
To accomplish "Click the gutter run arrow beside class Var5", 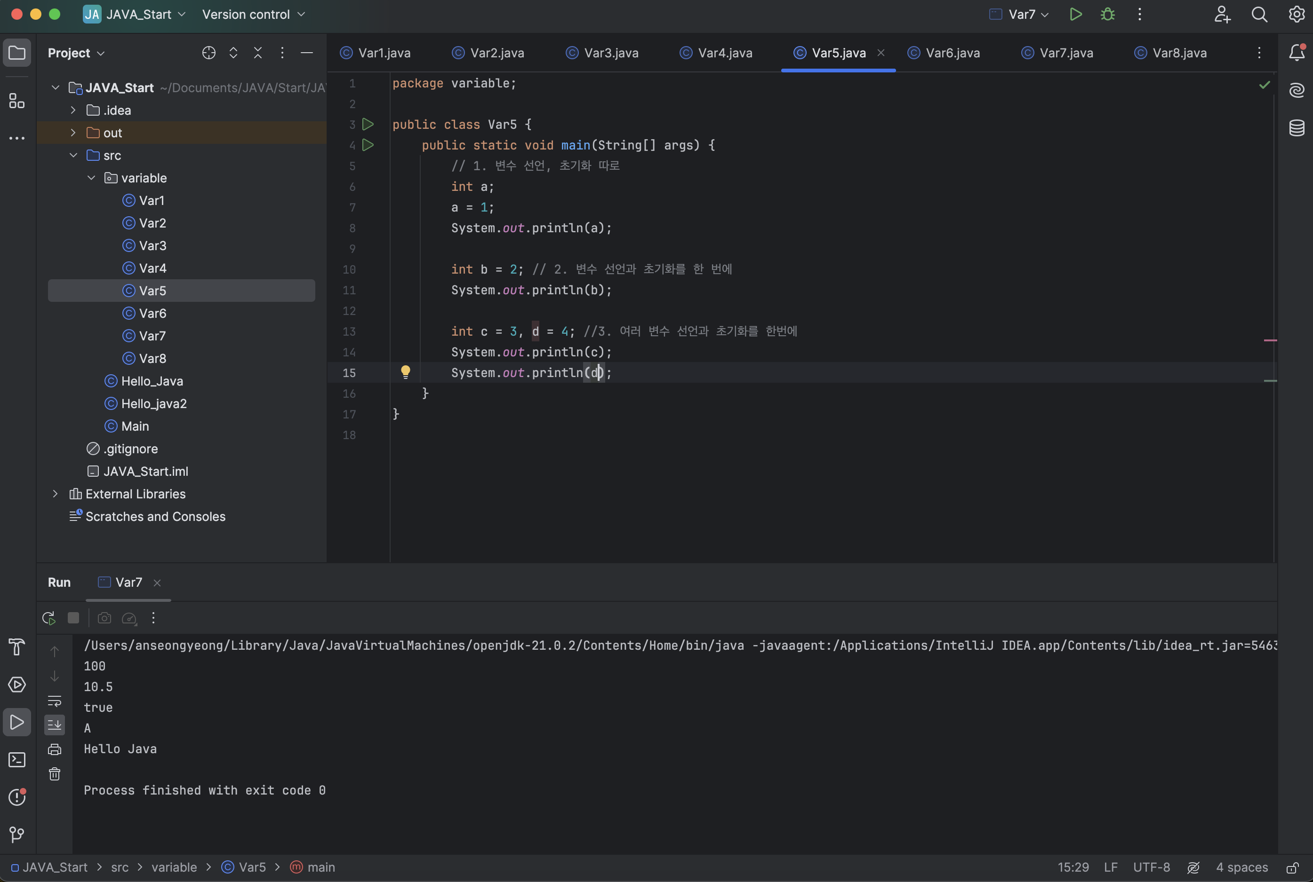I will tap(368, 124).
